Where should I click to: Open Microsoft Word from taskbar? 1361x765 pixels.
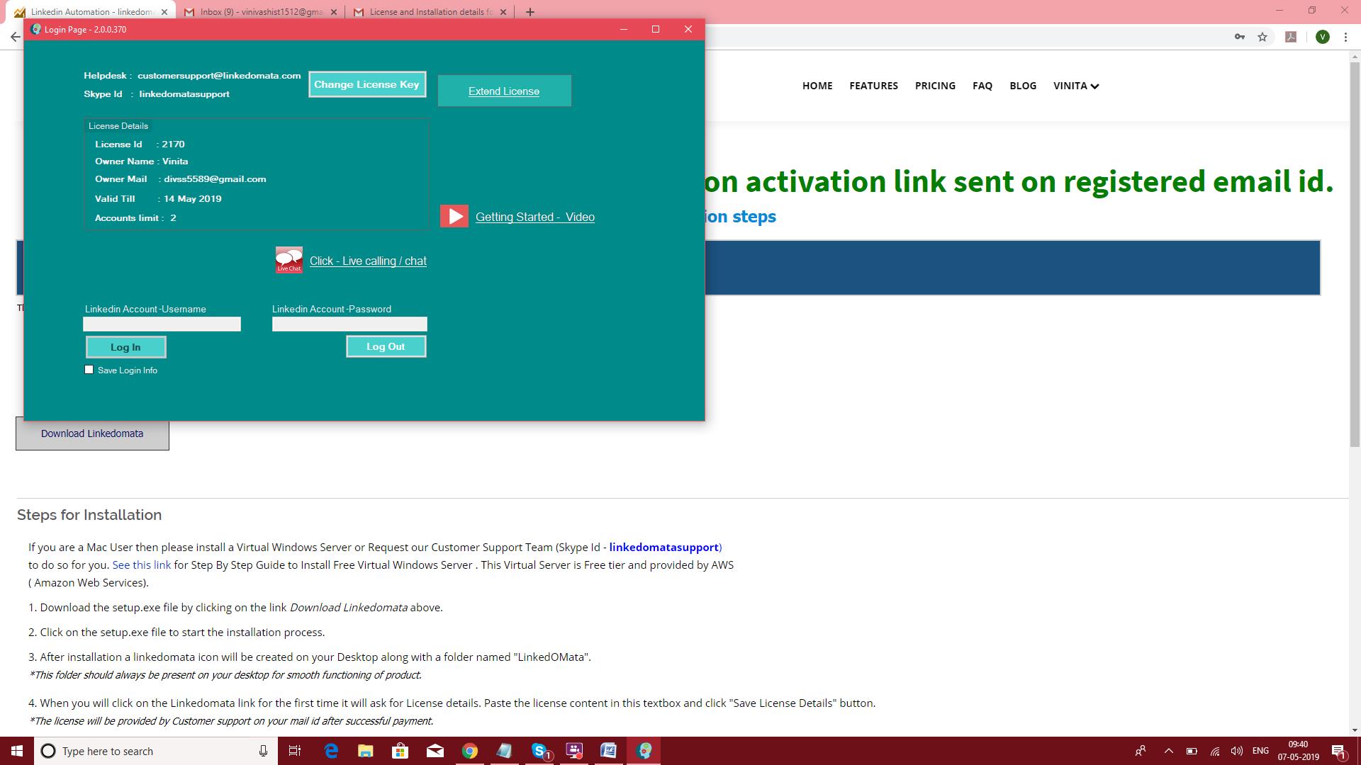[x=608, y=751]
